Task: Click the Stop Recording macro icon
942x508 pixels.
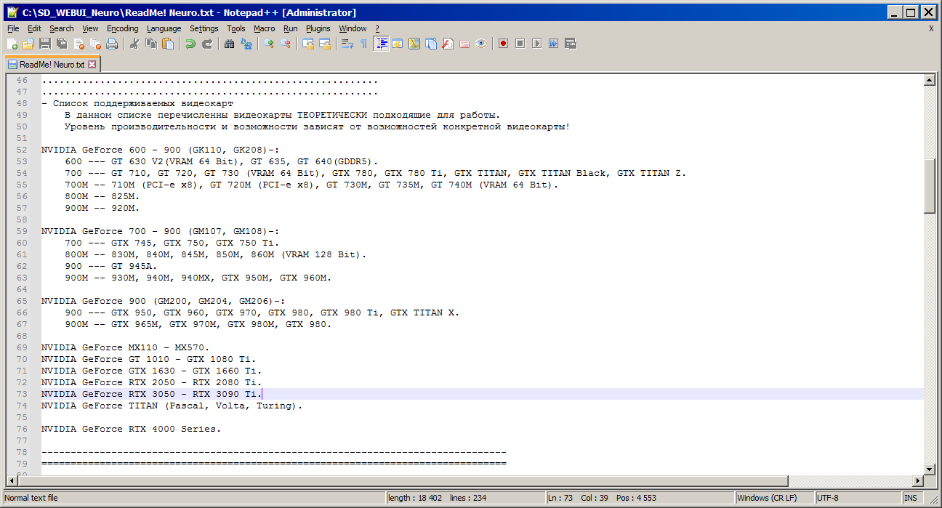Action: click(x=520, y=44)
